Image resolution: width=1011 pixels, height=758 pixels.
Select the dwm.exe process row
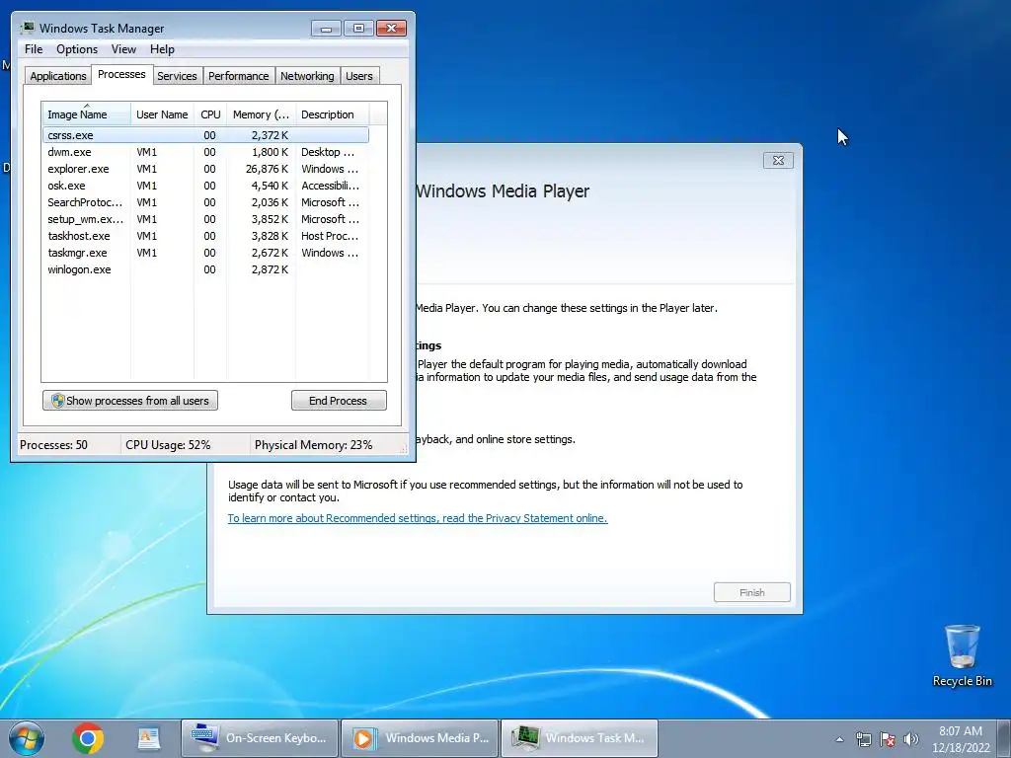coord(205,152)
